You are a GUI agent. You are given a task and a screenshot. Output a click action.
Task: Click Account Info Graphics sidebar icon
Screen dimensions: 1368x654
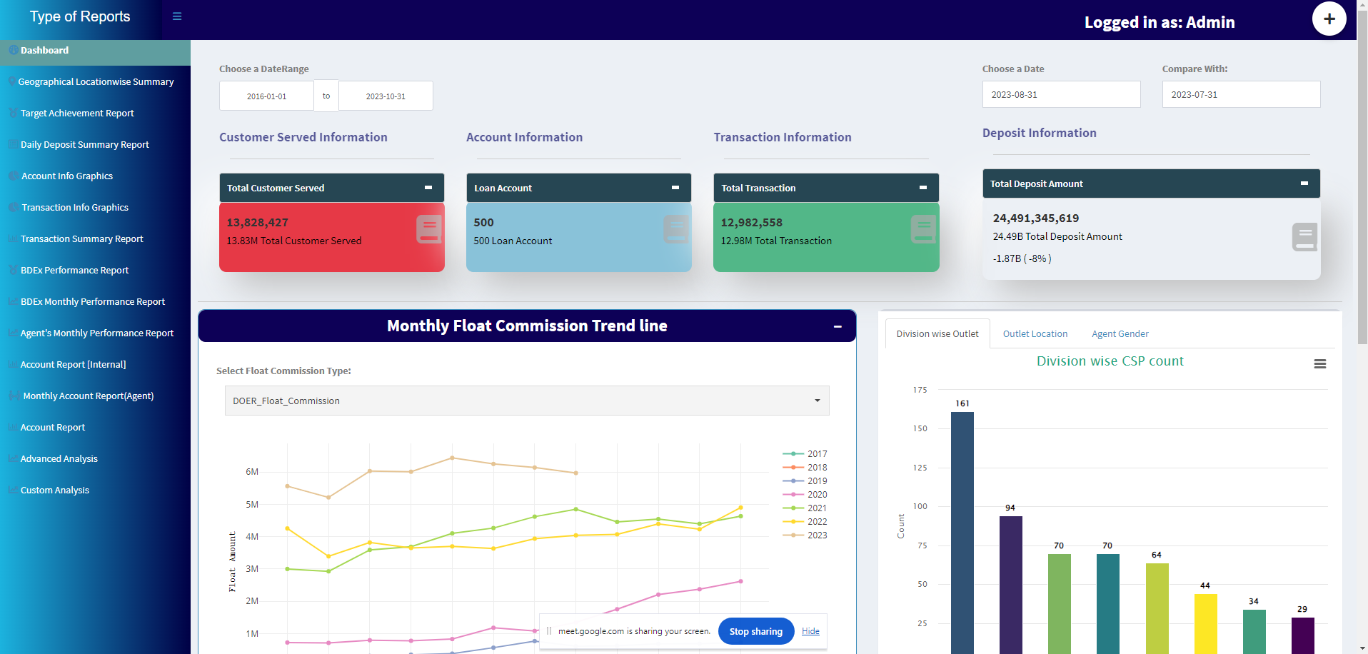pos(13,176)
